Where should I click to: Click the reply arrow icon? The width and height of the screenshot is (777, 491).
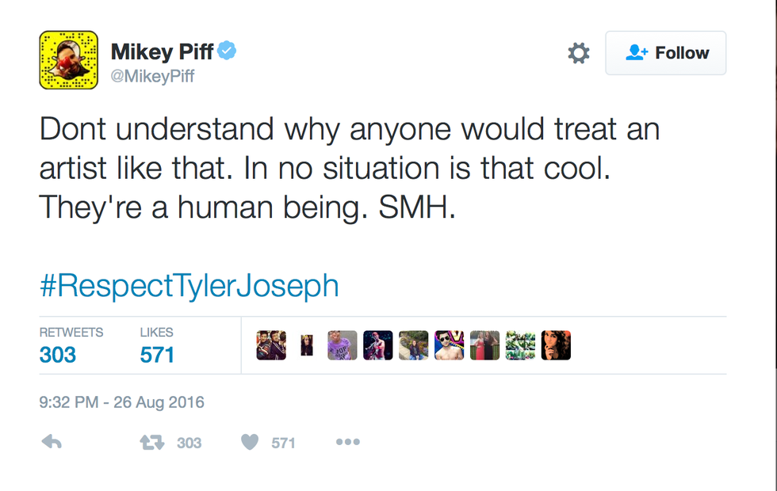click(52, 443)
